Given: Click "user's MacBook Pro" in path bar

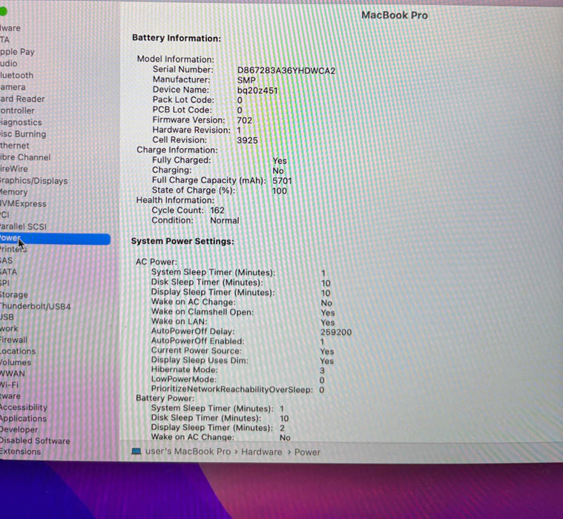Looking at the screenshot, I should pyautogui.click(x=188, y=452).
